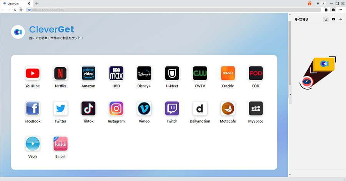This screenshot has width=346, height=181.
Task: Click the home button in toolbar
Action: click(x=21, y=10)
